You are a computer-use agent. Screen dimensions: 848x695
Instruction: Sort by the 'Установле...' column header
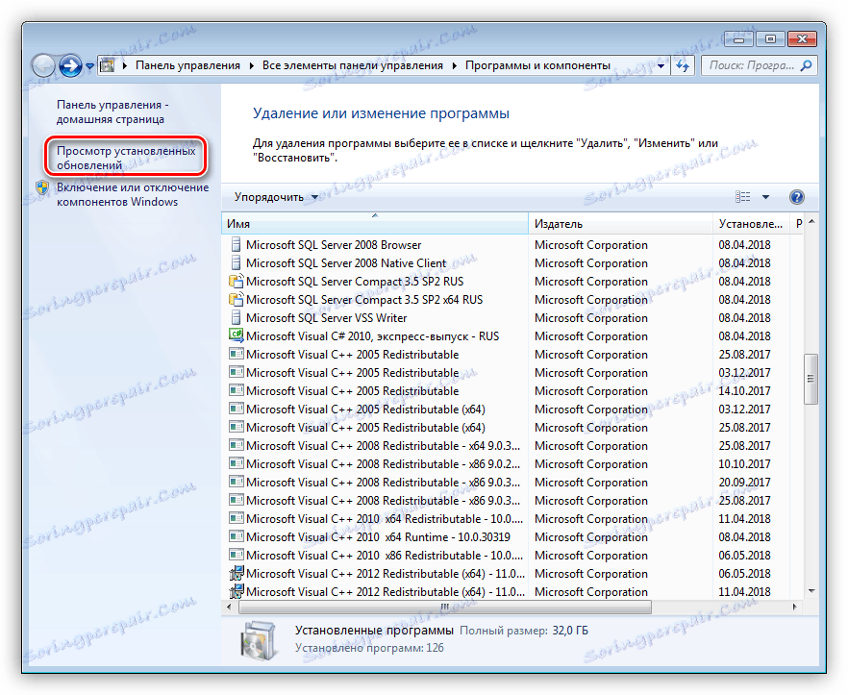751,223
